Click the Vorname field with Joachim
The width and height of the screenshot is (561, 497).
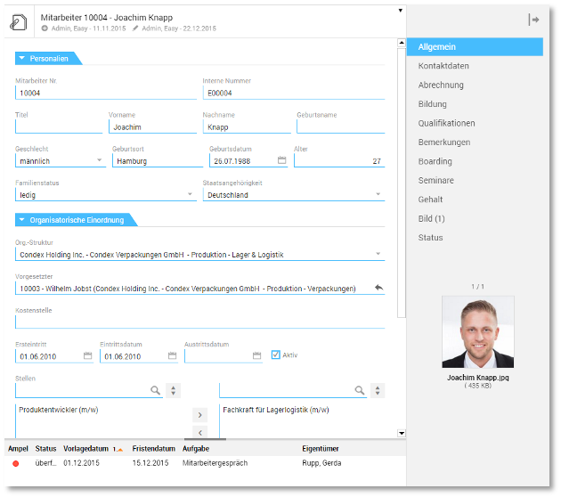(x=153, y=127)
